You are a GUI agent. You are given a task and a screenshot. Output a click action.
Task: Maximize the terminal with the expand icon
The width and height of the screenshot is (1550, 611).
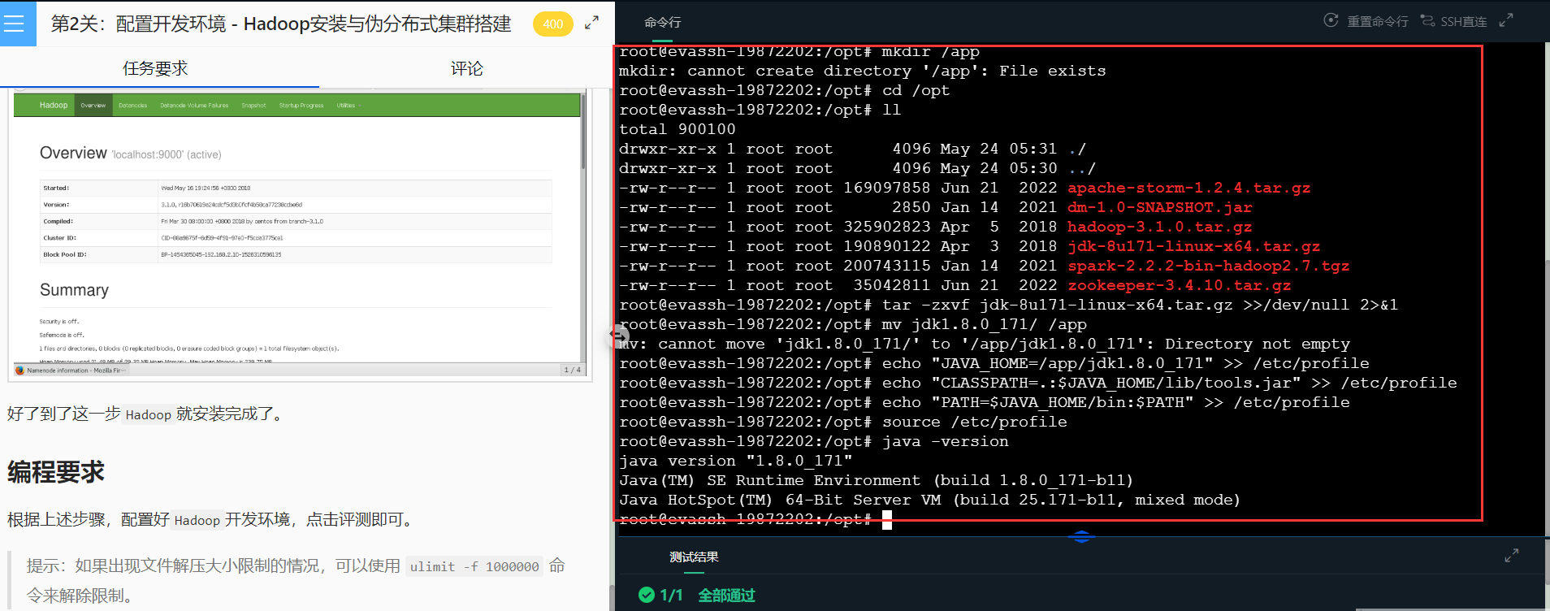tap(1506, 20)
